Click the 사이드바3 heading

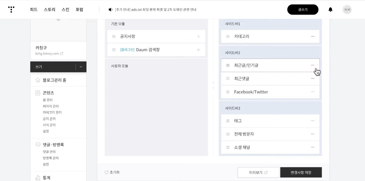coord(233,108)
